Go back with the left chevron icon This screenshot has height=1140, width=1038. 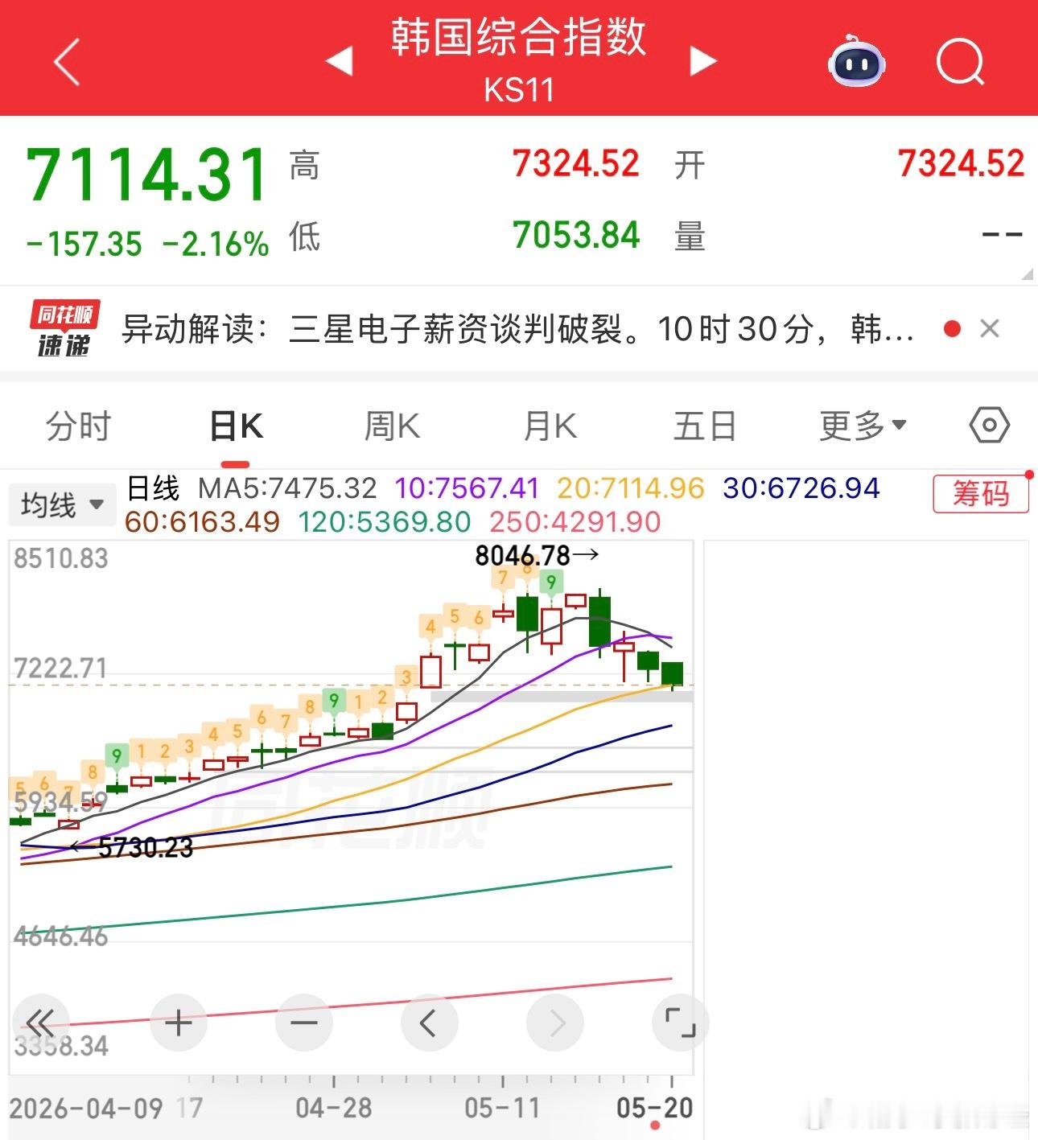point(68,61)
